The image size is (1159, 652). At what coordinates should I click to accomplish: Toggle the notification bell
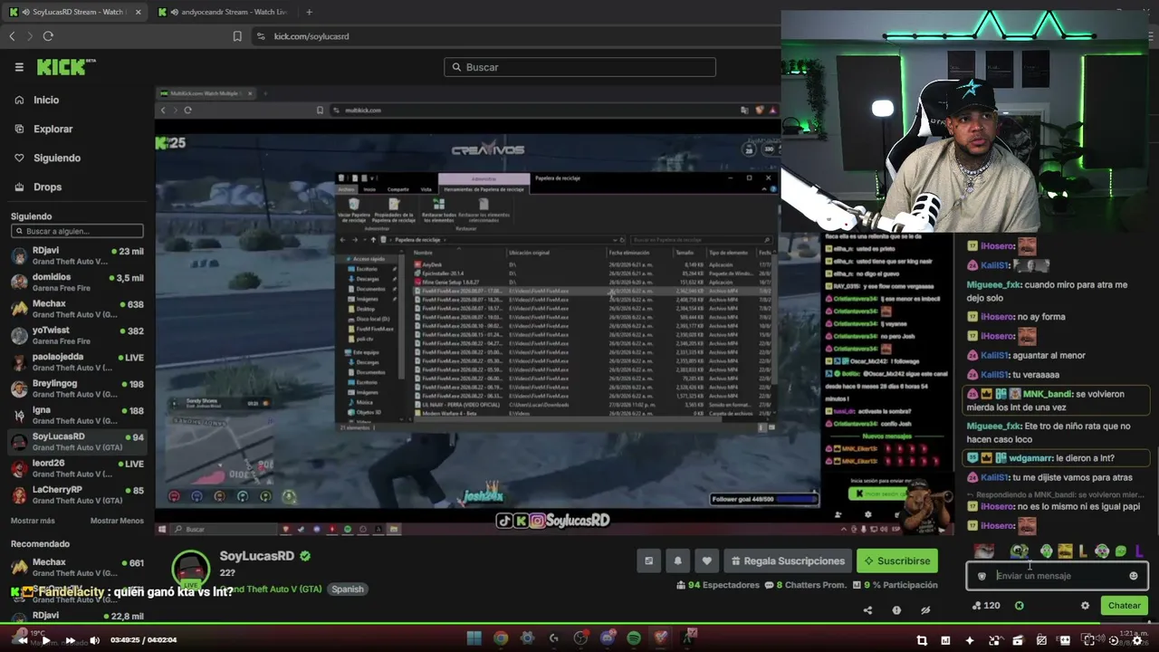(x=677, y=561)
